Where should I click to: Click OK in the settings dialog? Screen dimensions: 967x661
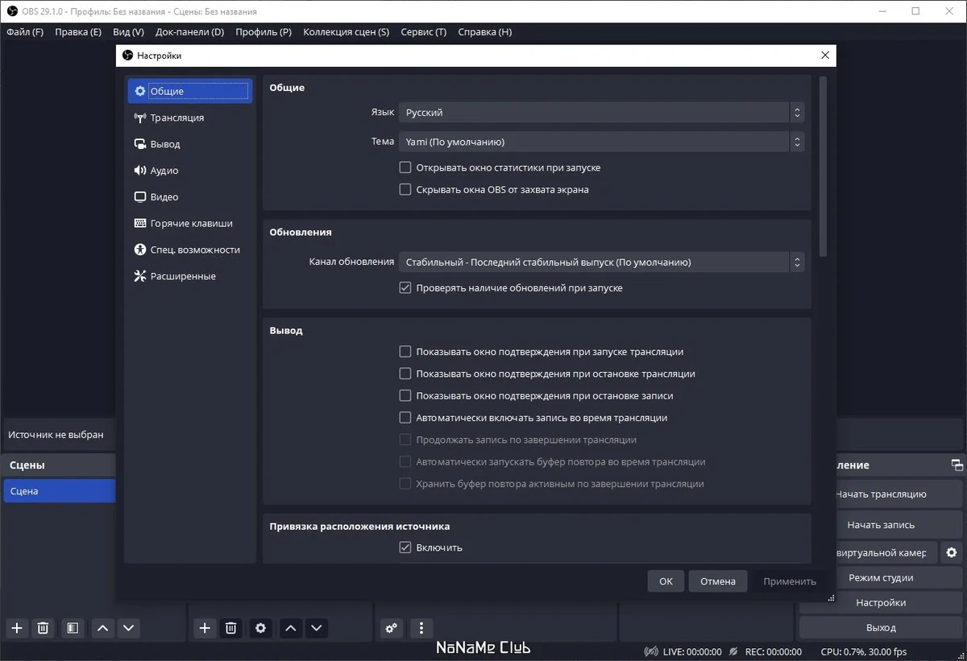(666, 581)
